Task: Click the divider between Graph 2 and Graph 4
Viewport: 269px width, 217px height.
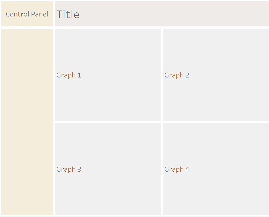Action: (x=216, y=122)
